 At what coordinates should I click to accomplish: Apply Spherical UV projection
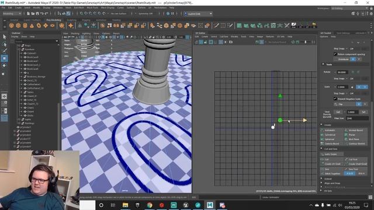pyautogui.click(x=332, y=139)
